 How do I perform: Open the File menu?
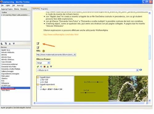(x=2, y=6)
